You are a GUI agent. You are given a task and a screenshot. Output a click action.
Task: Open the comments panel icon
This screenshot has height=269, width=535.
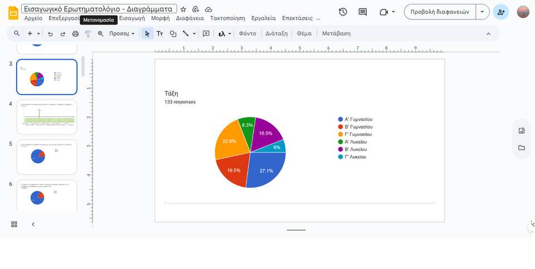[363, 12]
